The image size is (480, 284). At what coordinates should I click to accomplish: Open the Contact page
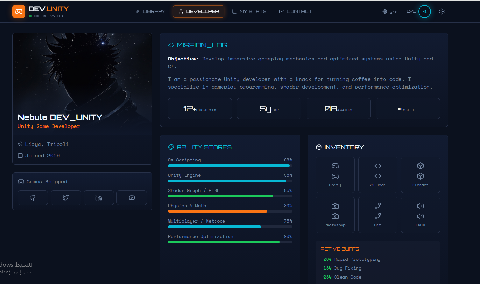(x=295, y=11)
